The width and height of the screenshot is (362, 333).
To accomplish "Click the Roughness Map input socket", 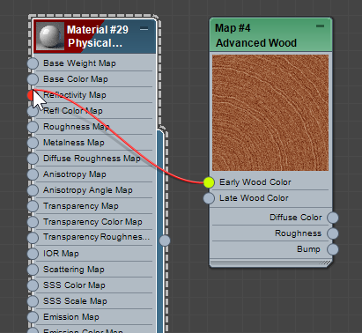I will coord(33,127).
